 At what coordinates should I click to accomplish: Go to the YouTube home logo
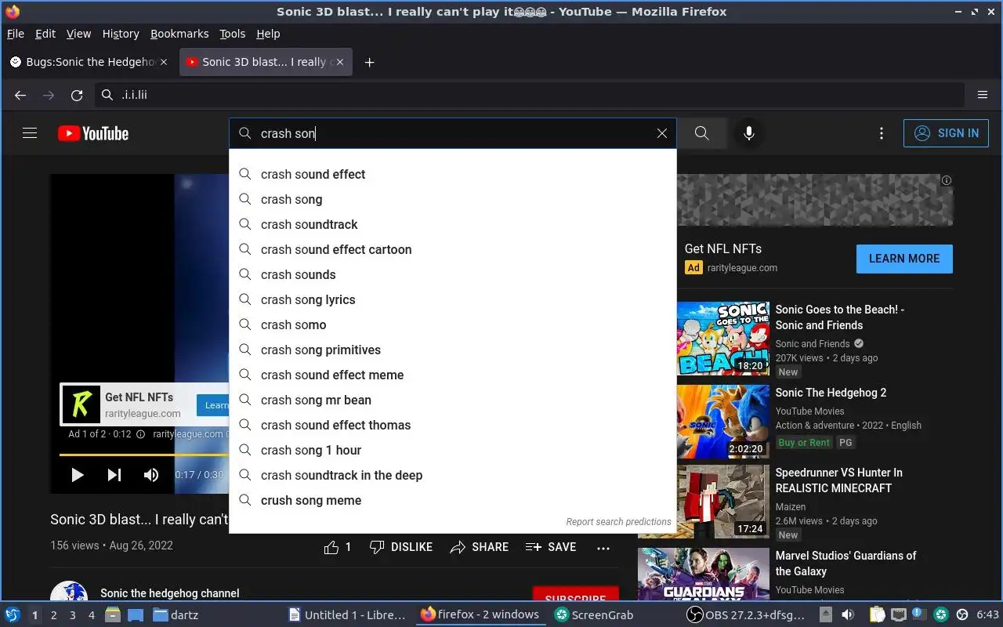tap(93, 133)
